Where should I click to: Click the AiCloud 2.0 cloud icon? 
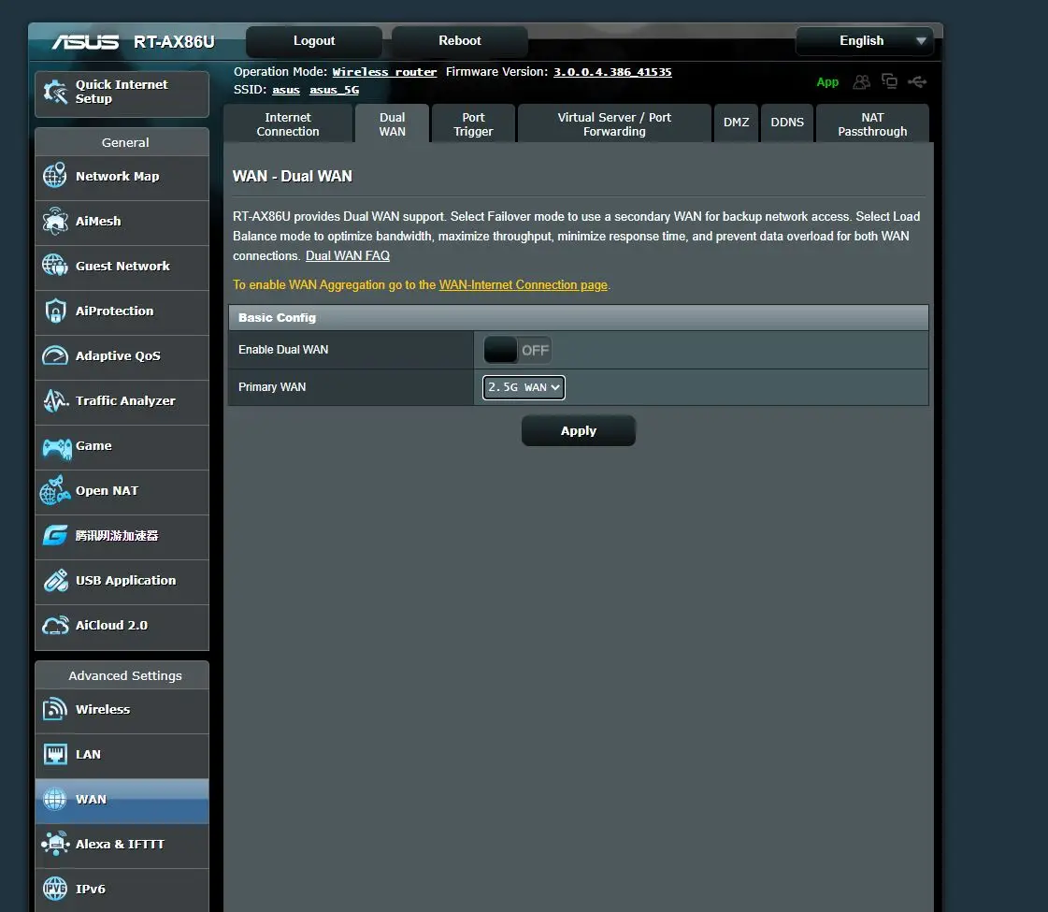(x=55, y=625)
